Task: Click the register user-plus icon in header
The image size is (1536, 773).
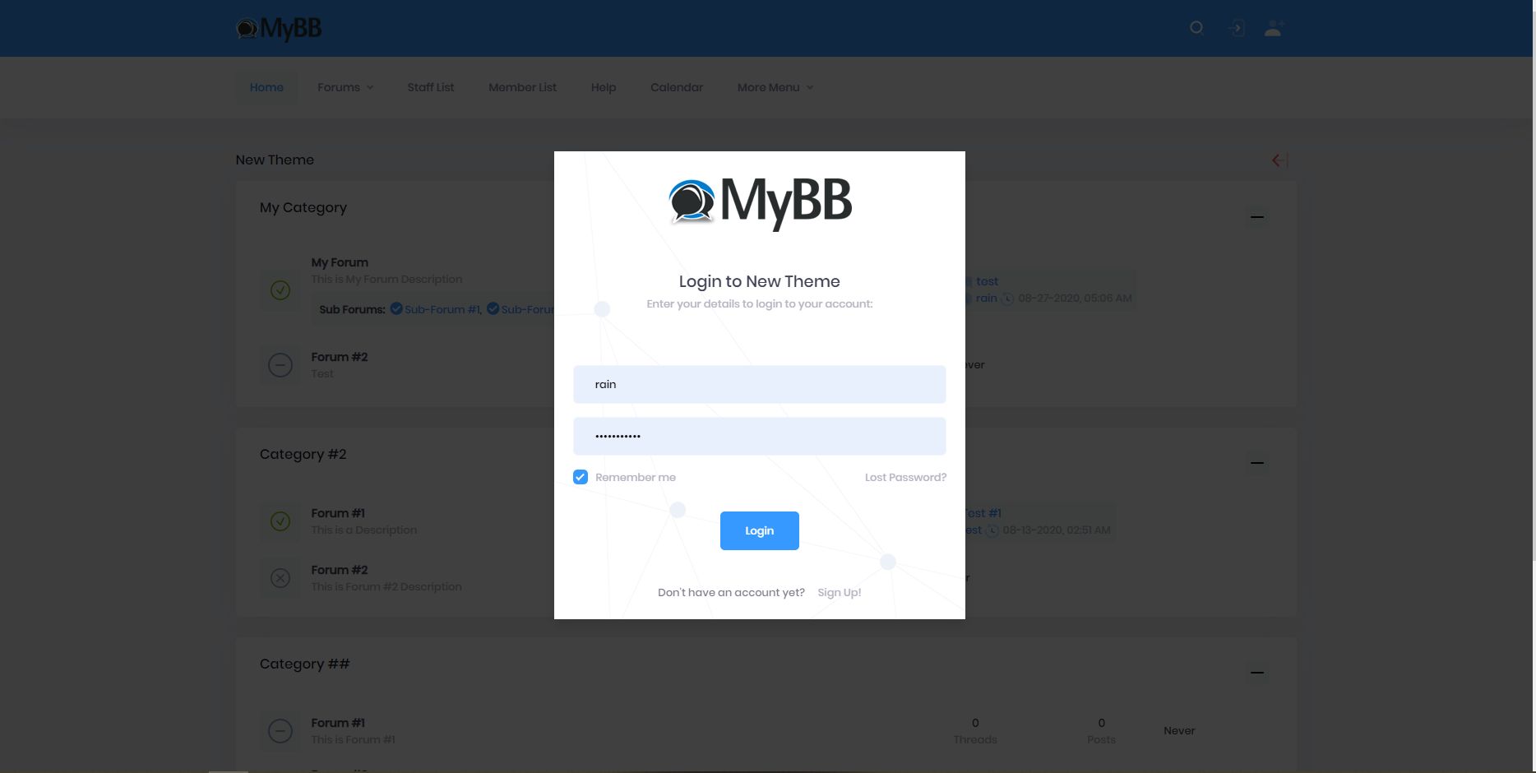Action: pyautogui.click(x=1274, y=28)
